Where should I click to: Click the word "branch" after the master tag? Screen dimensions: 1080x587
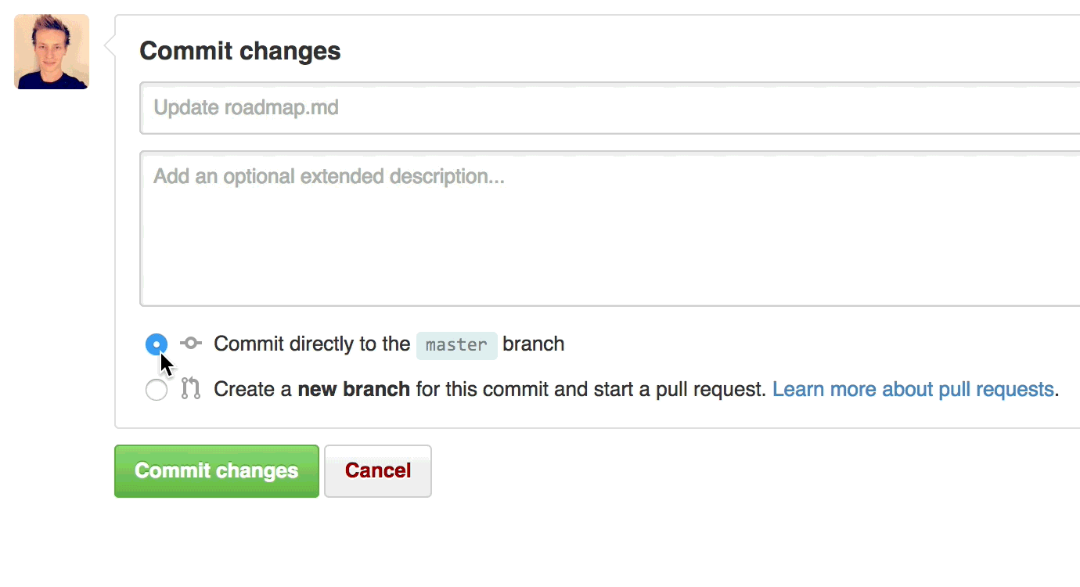click(x=534, y=344)
